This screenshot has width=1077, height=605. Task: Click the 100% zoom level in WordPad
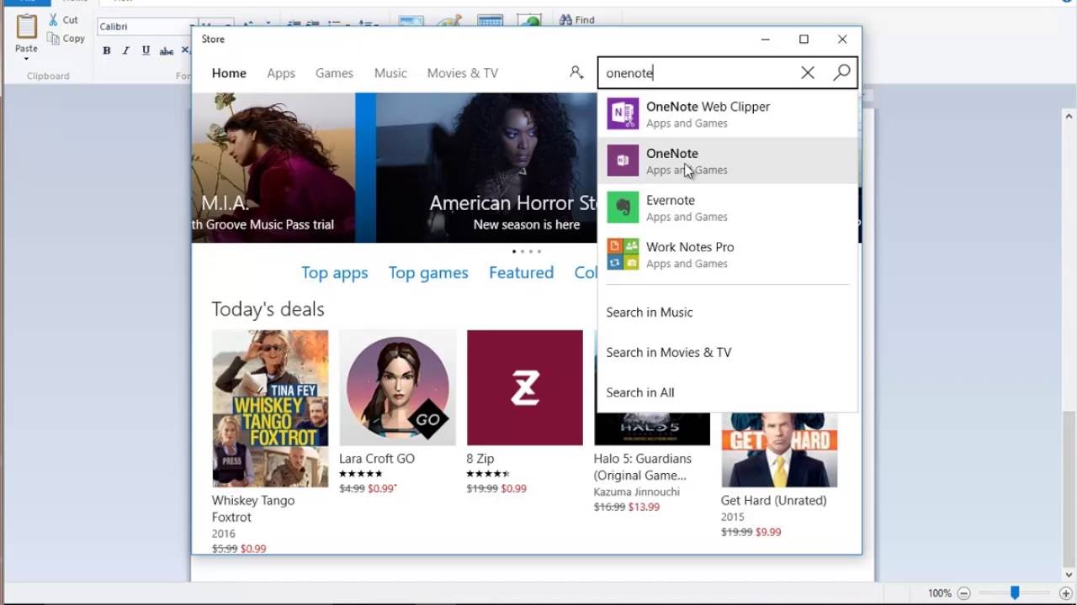(940, 593)
